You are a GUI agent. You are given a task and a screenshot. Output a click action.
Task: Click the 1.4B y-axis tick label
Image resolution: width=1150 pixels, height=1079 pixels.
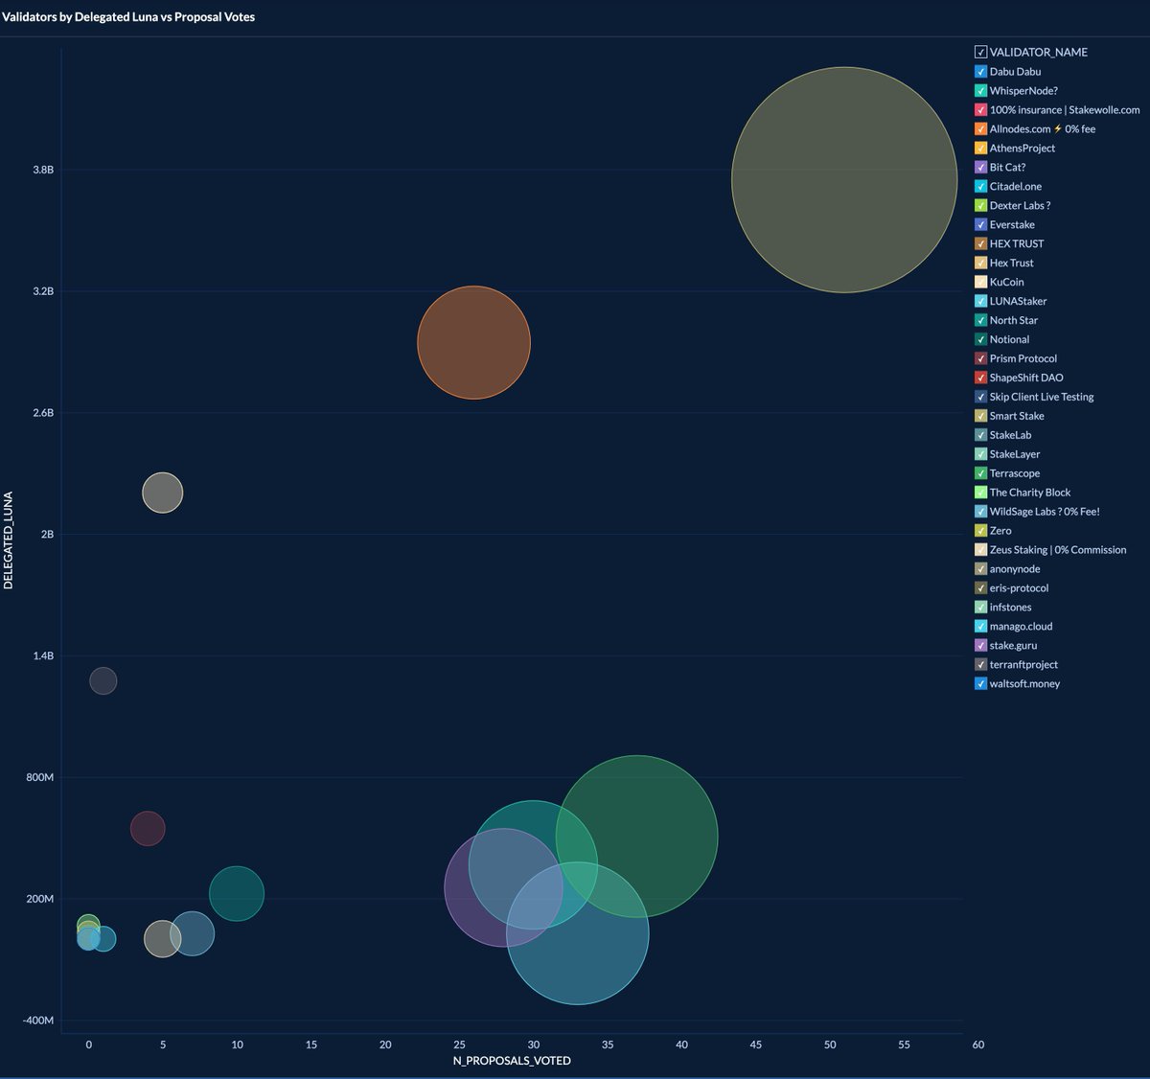click(43, 655)
